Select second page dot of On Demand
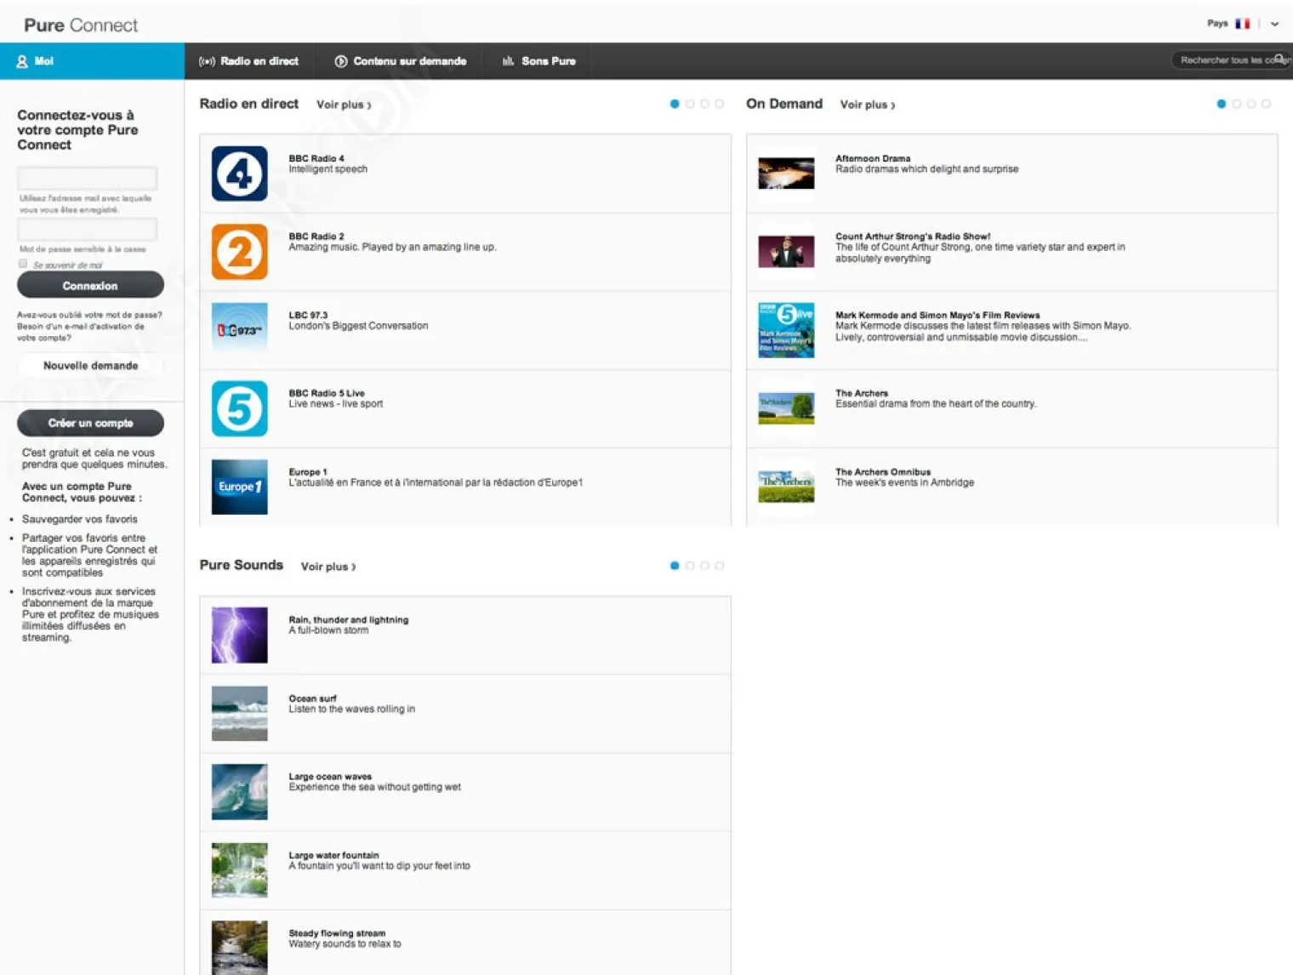The image size is (1293, 975). pyautogui.click(x=1237, y=104)
